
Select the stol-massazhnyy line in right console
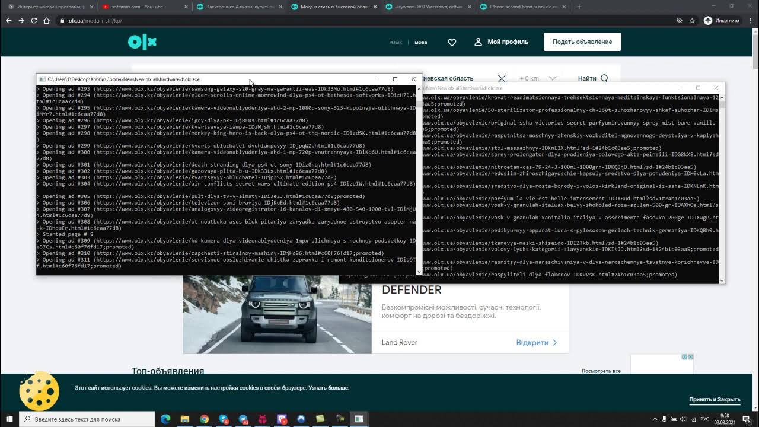[542, 148]
